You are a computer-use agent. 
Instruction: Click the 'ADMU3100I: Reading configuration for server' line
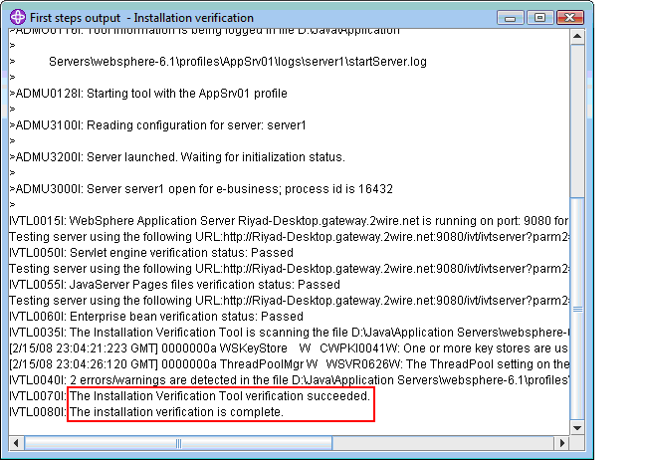pos(157,125)
